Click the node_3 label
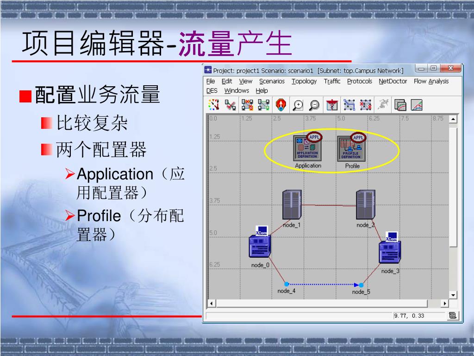This screenshot has width=474, height=356. (x=390, y=271)
